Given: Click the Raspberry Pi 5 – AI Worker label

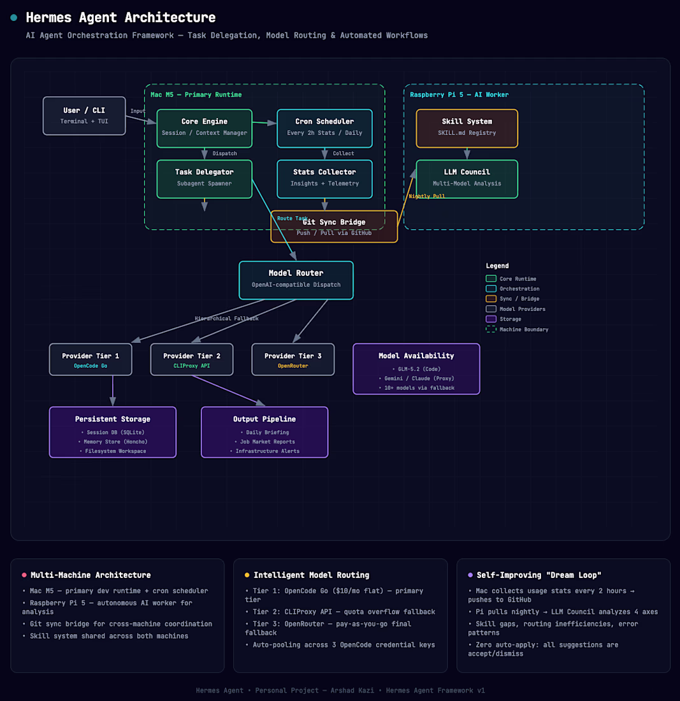Looking at the screenshot, I should 459,95.
